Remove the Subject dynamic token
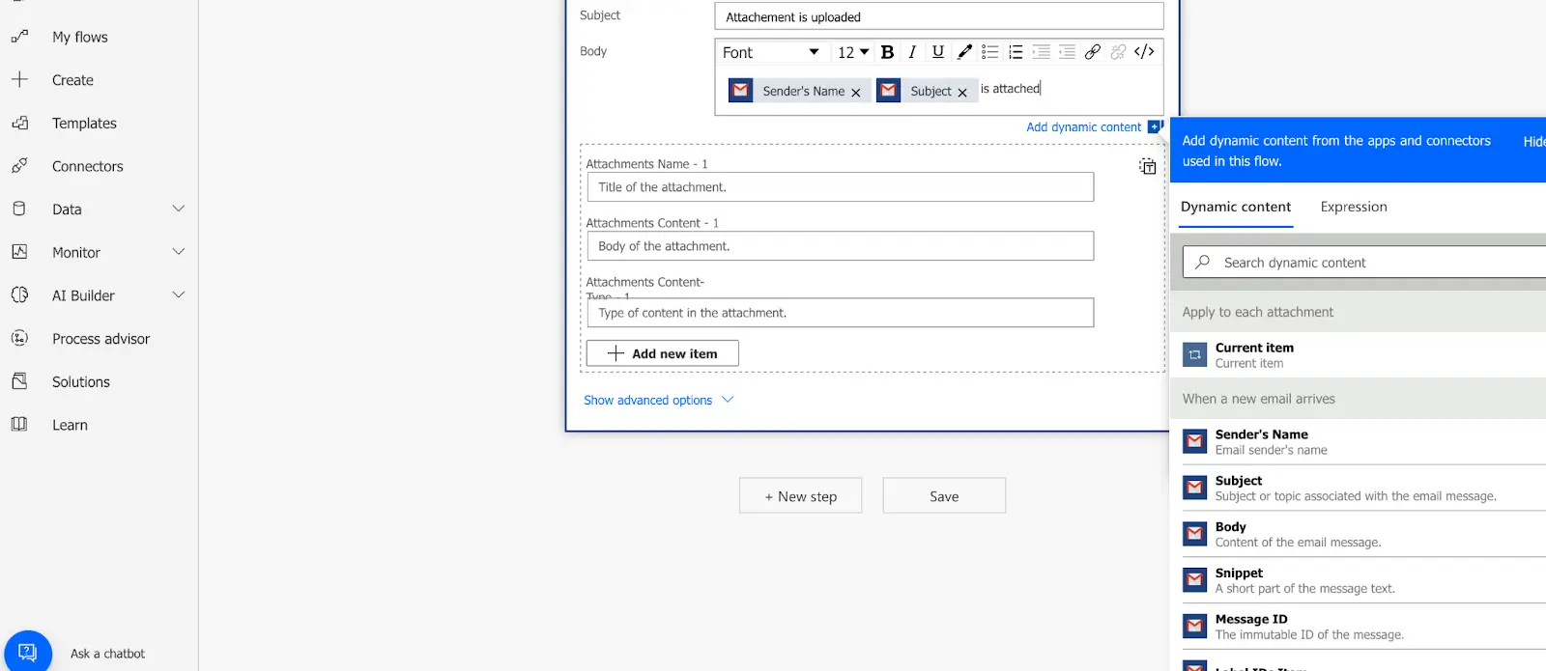 coord(962,93)
